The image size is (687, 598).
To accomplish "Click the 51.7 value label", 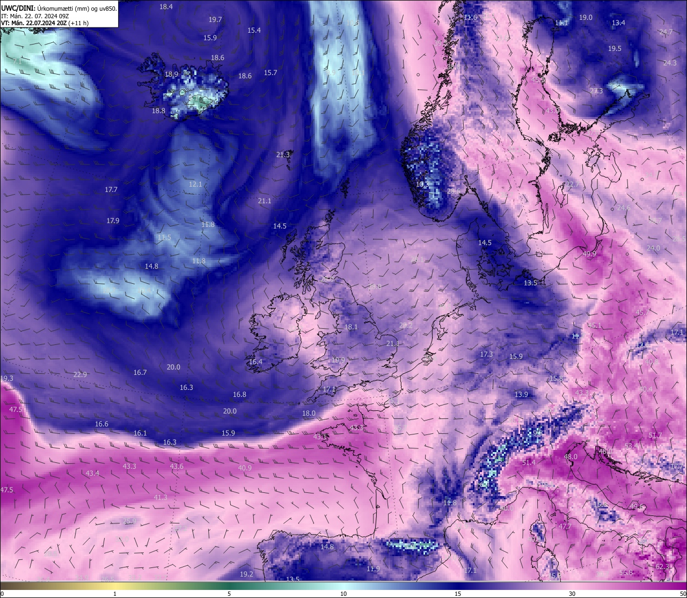I will [655, 436].
